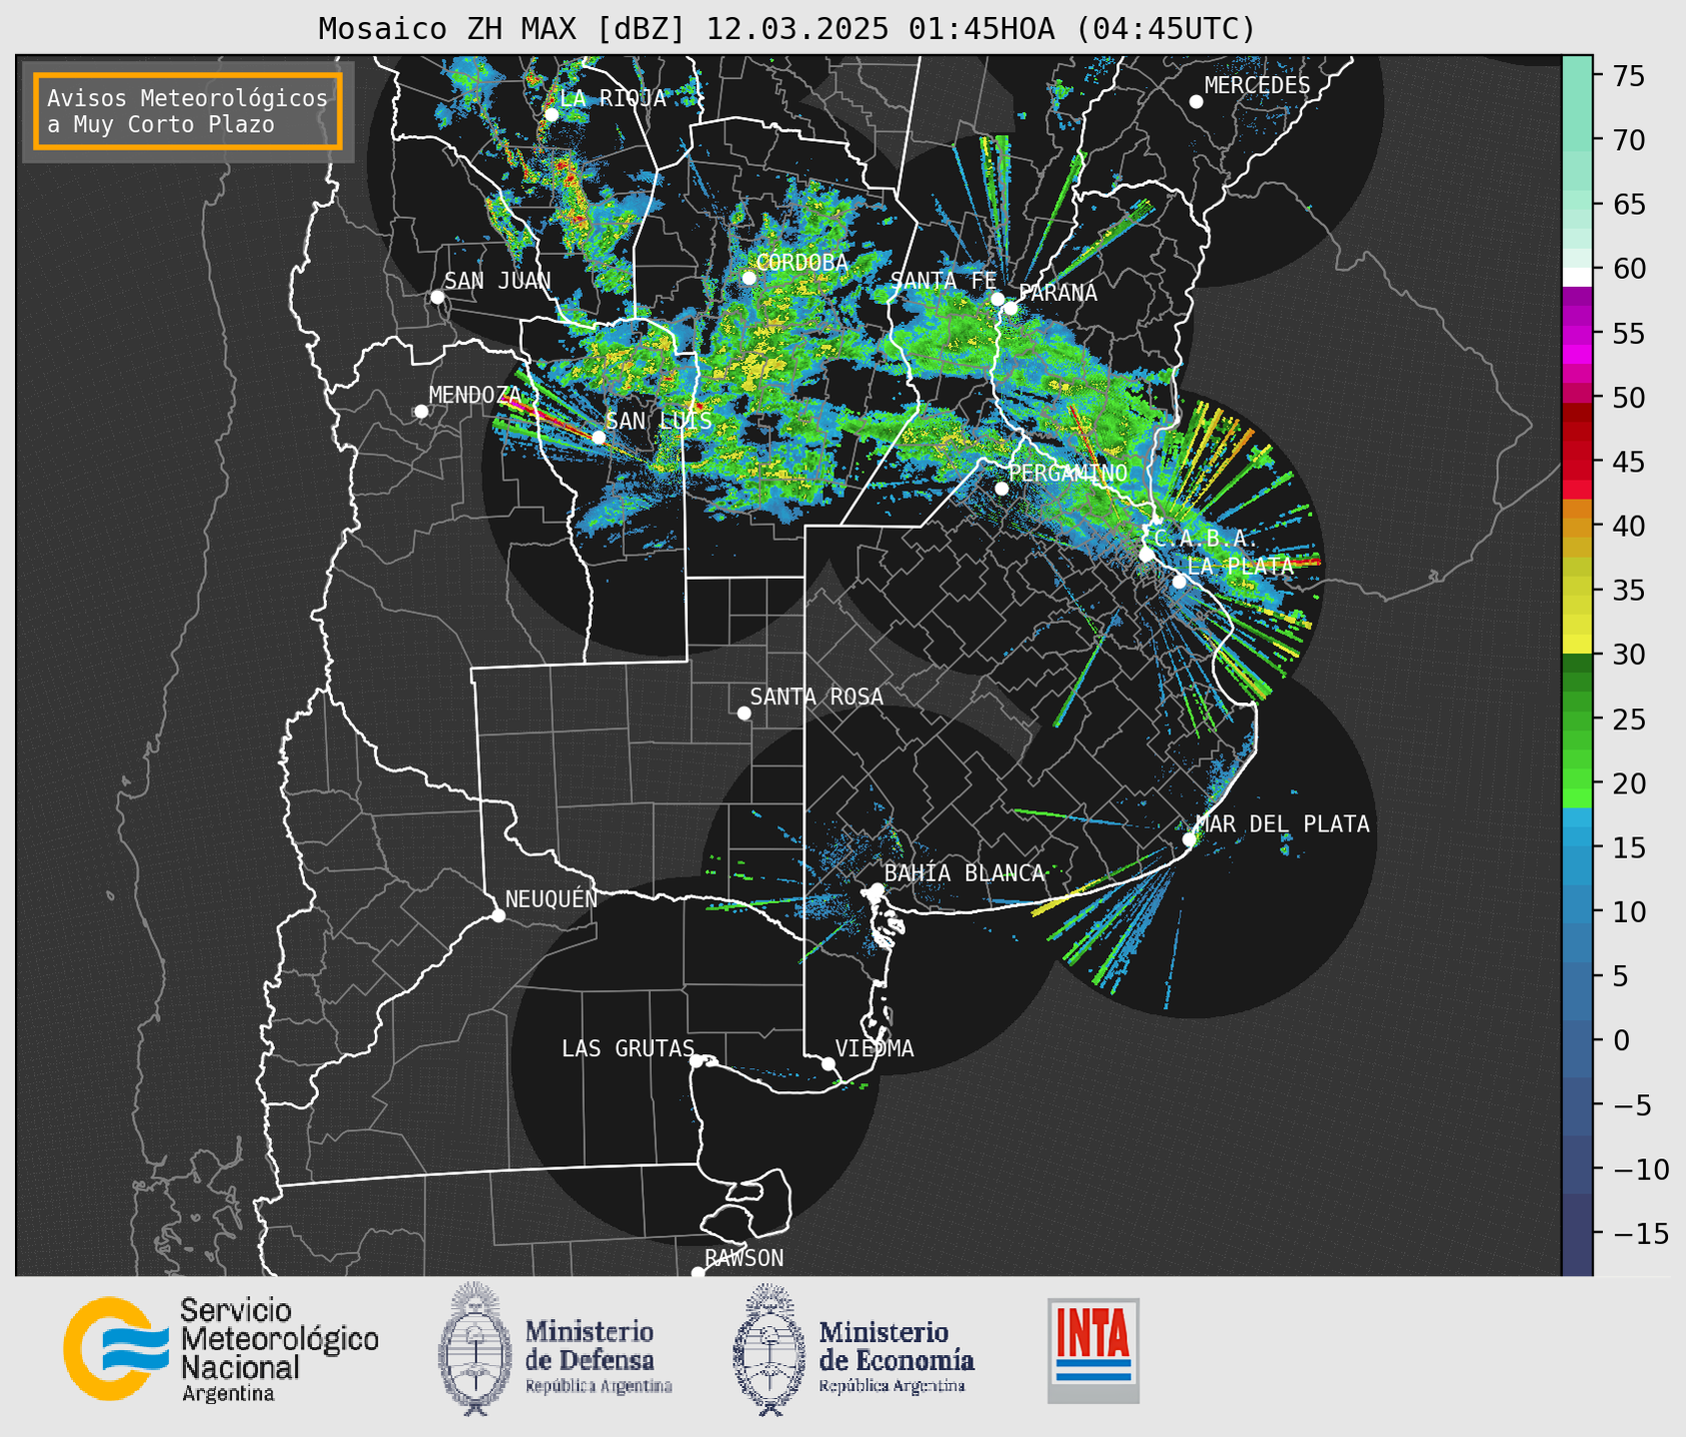Click the Ministerio de Economía emblem
1686x1437 pixels.
(x=770, y=1349)
